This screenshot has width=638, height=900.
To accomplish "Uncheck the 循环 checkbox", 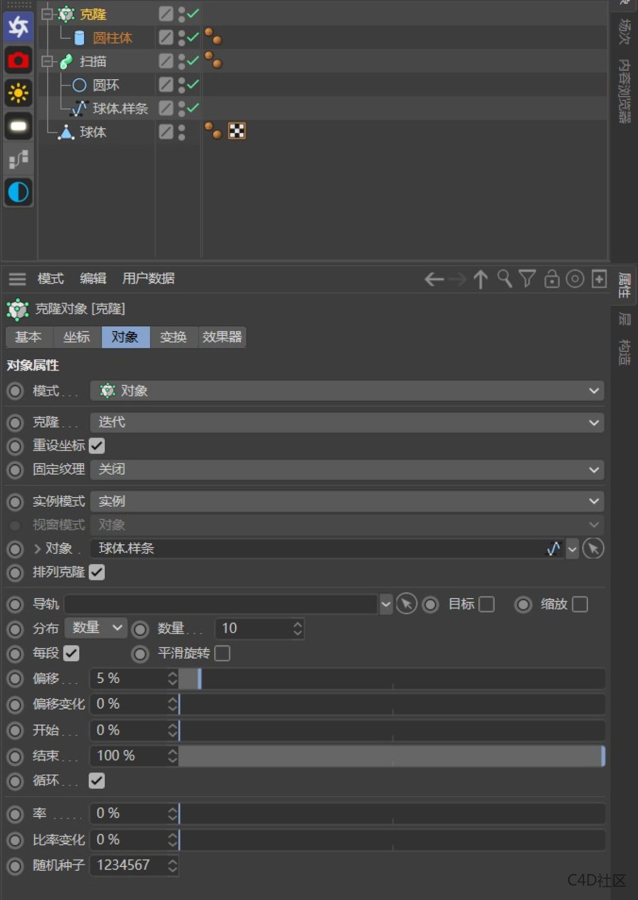I will 97,781.
